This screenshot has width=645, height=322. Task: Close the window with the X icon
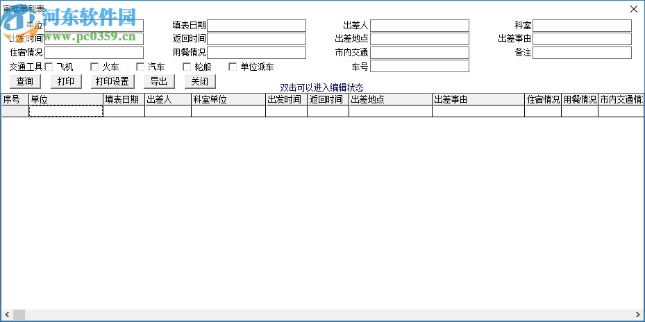pyautogui.click(x=634, y=9)
